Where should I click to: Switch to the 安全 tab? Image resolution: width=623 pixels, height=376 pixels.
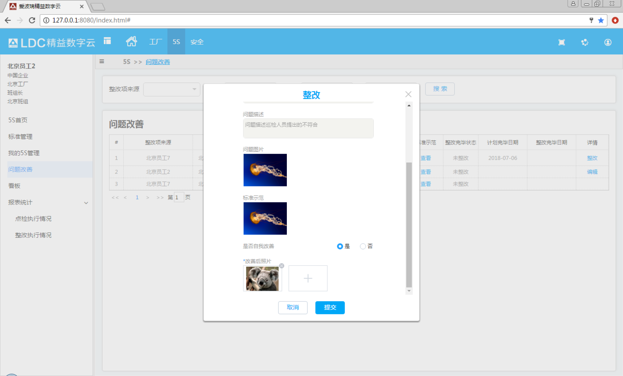click(197, 42)
